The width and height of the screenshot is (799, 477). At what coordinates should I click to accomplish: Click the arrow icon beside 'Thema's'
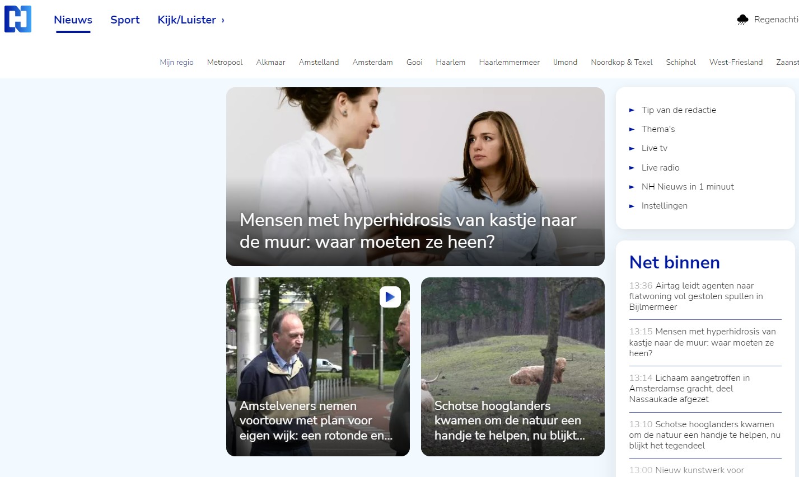pyautogui.click(x=632, y=129)
